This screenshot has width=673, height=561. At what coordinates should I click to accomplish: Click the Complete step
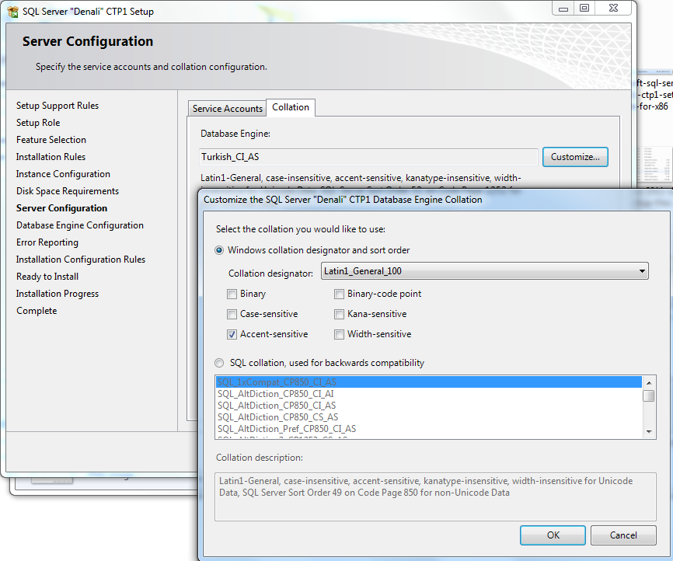[37, 311]
